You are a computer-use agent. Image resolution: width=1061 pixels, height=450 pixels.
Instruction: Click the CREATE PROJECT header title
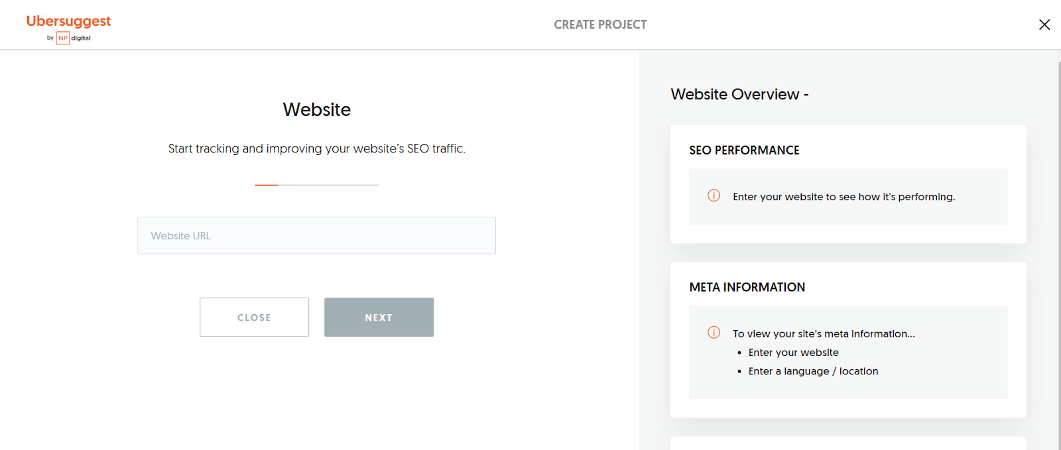[600, 25]
